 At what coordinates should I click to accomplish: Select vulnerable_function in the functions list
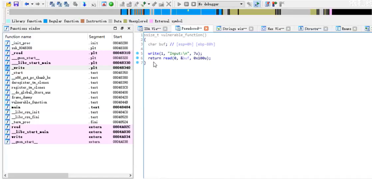68,102
